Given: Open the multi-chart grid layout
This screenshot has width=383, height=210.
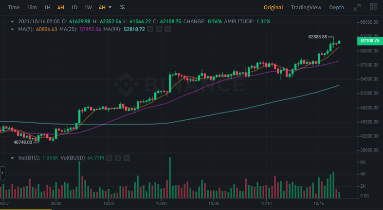Looking at the screenshot, I should [x=373, y=7].
